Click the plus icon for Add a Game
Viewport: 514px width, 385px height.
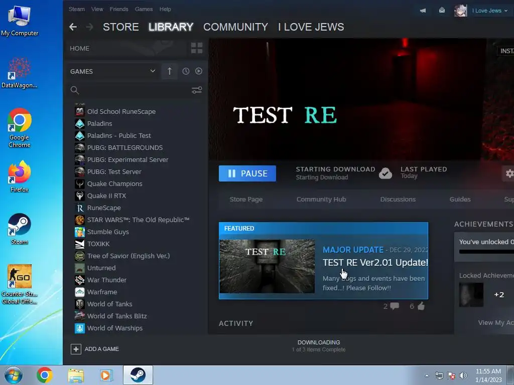tap(76, 349)
